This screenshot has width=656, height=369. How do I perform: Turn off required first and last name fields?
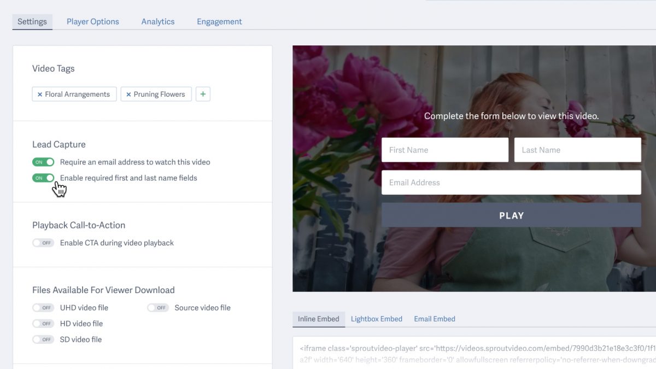(43, 178)
